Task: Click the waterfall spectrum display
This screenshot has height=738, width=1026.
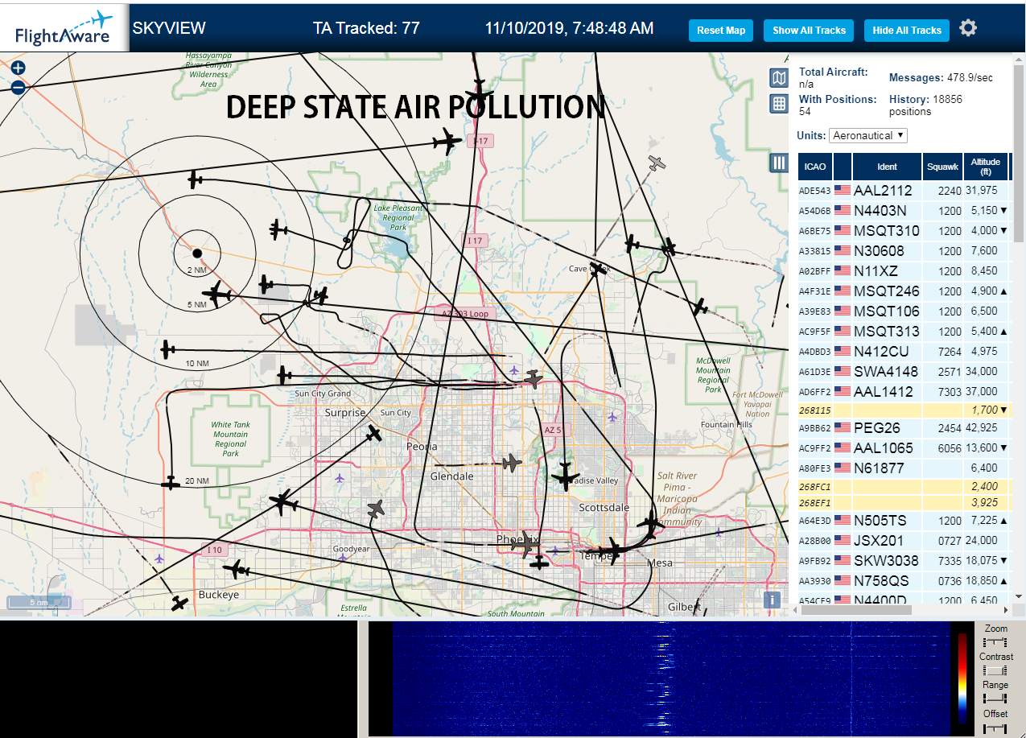Action: tap(671, 678)
